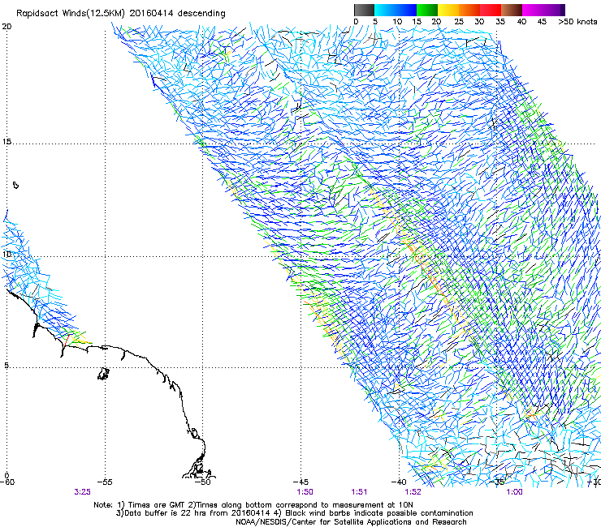The width and height of the screenshot is (601, 527).
Task: Click the '-55' longitude axis label
Action: coord(105,482)
